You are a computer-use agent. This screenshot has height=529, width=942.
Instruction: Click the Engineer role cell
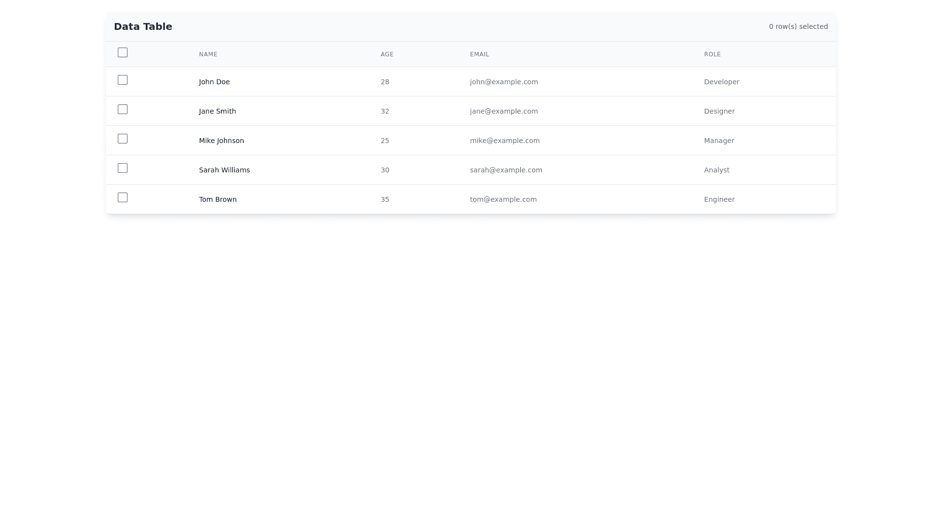(719, 199)
